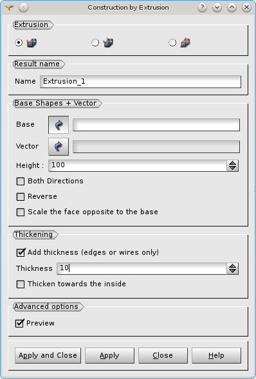This screenshot has height=379, width=256.
Task: Click the Apply and Close button
Action: point(48,355)
